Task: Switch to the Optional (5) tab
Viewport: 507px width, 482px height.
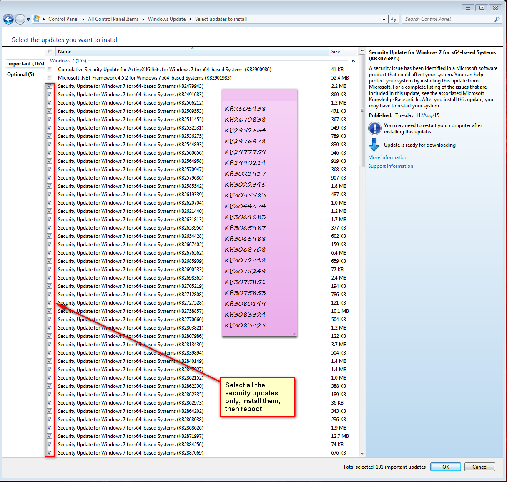Action: [x=20, y=75]
